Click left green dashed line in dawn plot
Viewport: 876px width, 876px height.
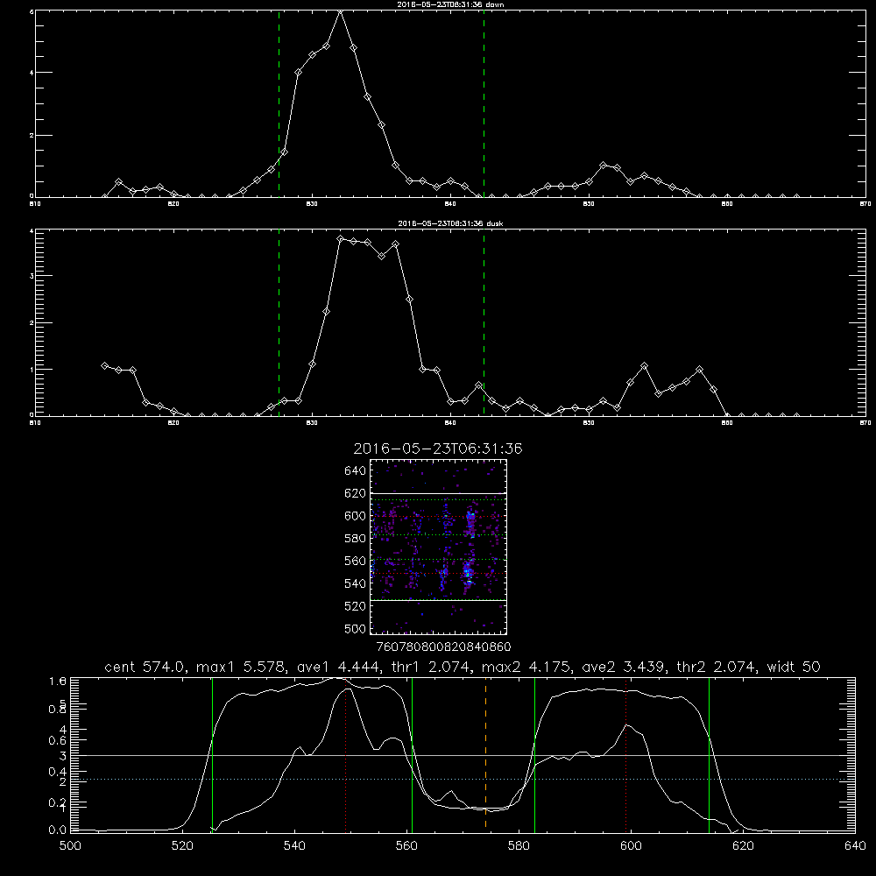pos(279,103)
